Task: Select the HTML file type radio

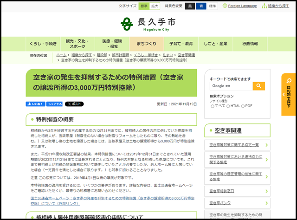Action: pos(228,106)
